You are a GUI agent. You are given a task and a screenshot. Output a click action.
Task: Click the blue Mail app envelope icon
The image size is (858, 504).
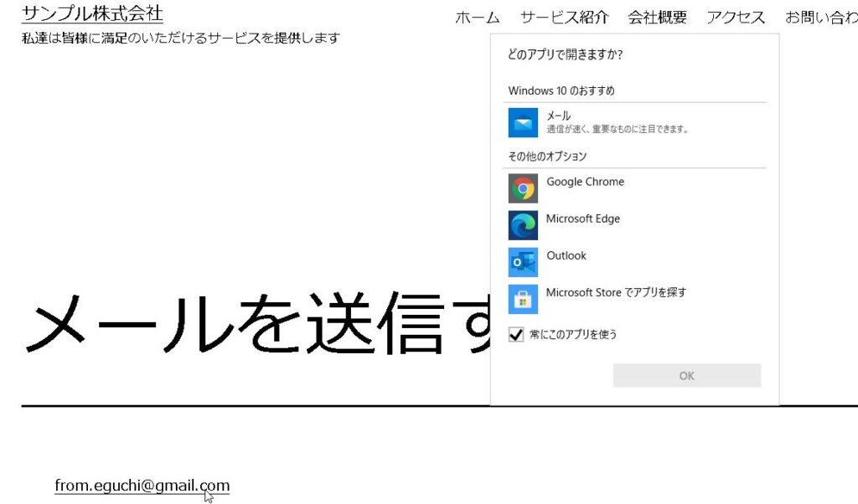(x=523, y=123)
